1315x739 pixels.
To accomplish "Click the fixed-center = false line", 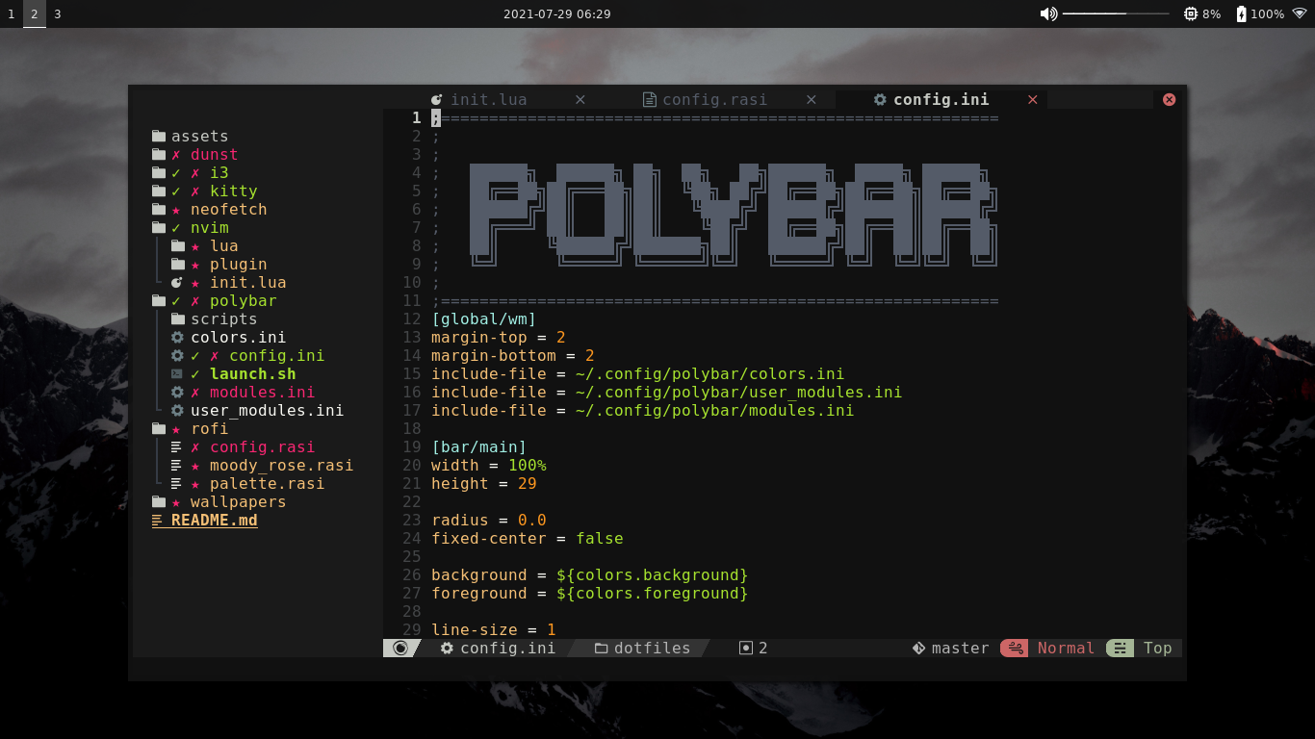I will [528, 539].
